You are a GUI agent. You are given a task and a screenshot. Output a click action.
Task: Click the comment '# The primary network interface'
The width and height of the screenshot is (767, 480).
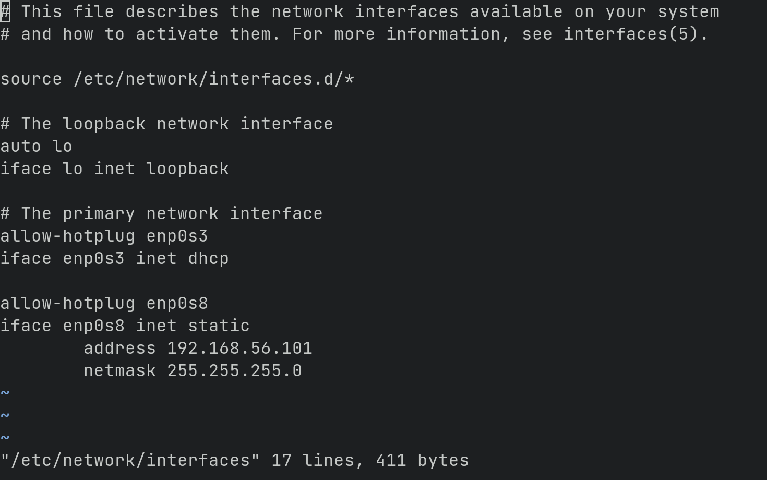[162, 214]
